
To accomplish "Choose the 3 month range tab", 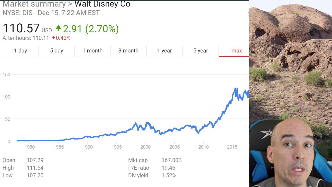I will 128,51.
